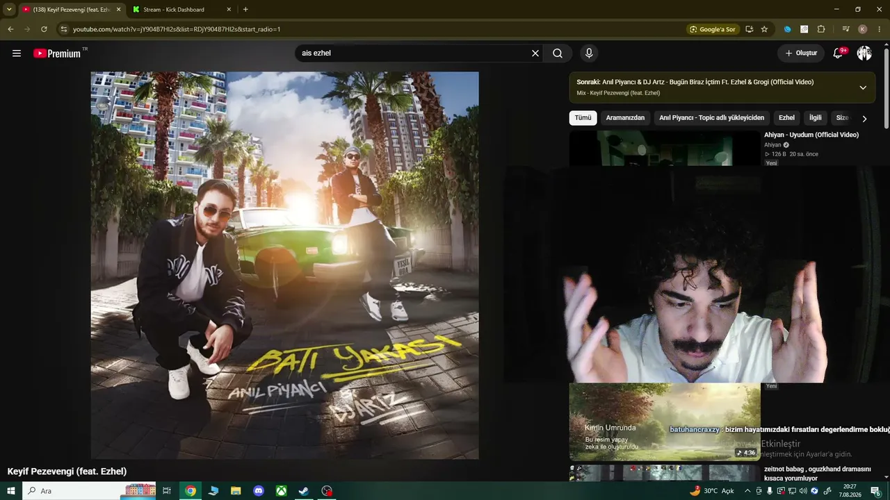Image resolution: width=890 pixels, height=500 pixels.
Task: Open the weather widget showing 30°C
Action: [712, 491]
